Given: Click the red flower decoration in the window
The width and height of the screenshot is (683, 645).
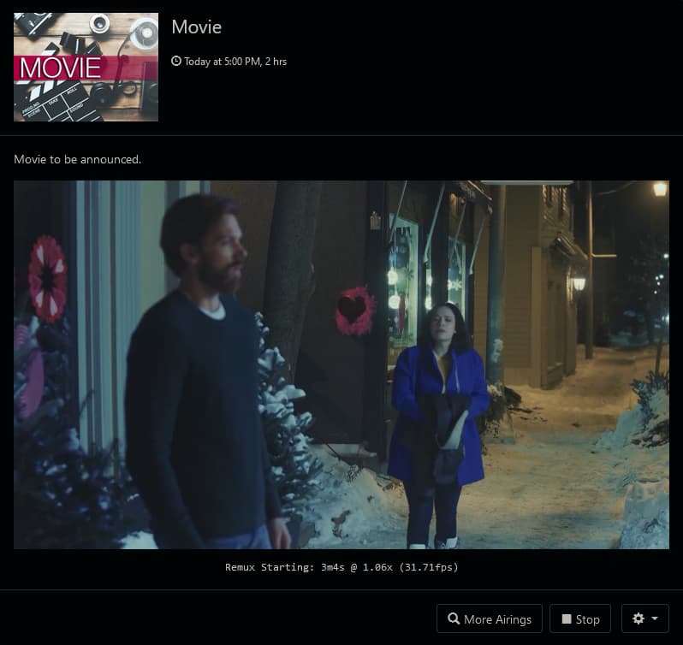Looking at the screenshot, I should click(46, 279).
